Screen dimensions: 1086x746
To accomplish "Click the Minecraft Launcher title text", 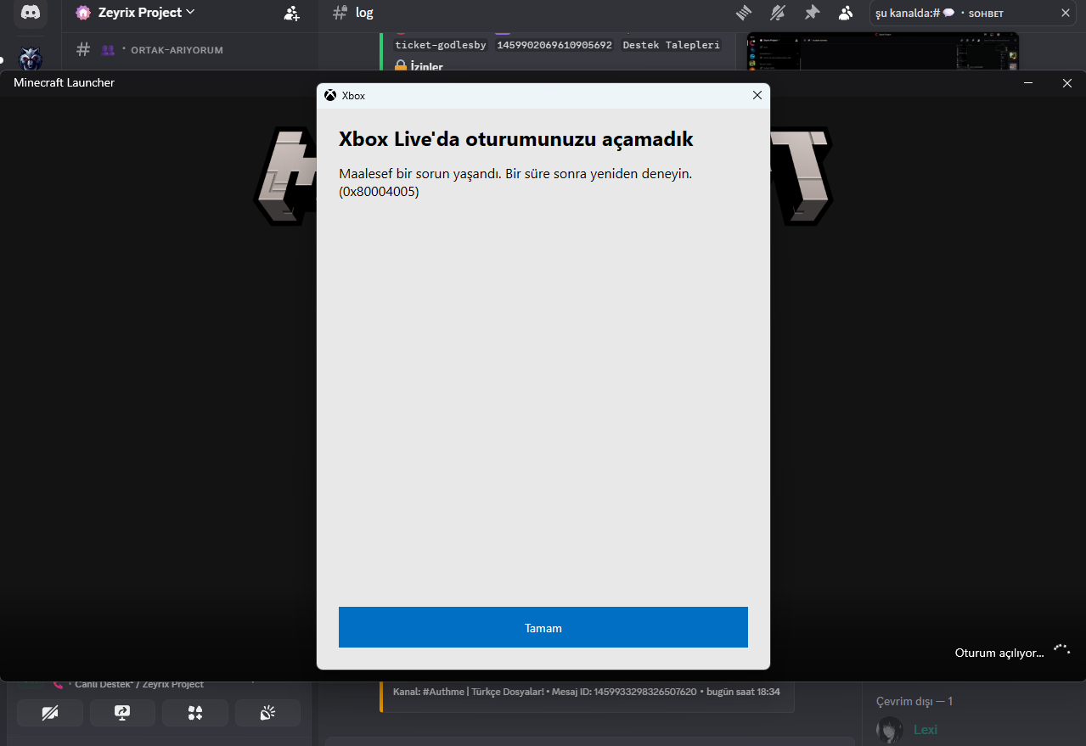I will point(64,82).
